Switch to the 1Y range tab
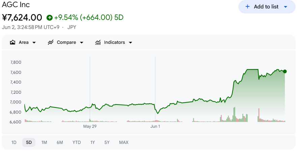This screenshot has width=298, height=152. pyautogui.click(x=93, y=142)
